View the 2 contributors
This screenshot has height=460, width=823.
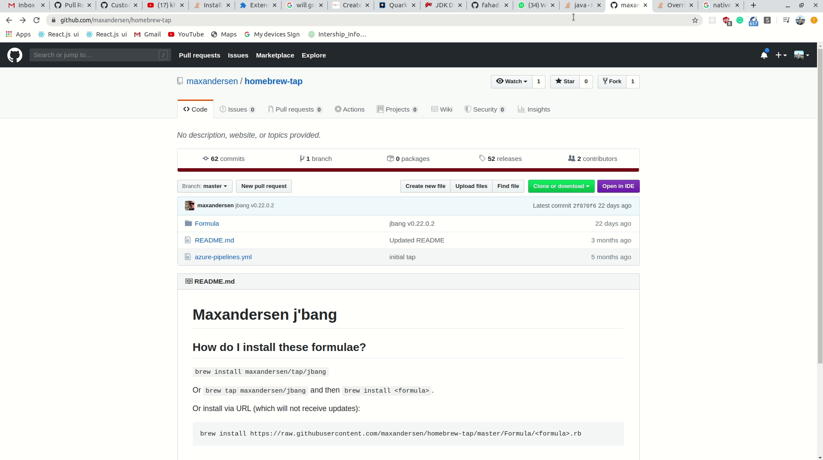[x=593, y=159]
